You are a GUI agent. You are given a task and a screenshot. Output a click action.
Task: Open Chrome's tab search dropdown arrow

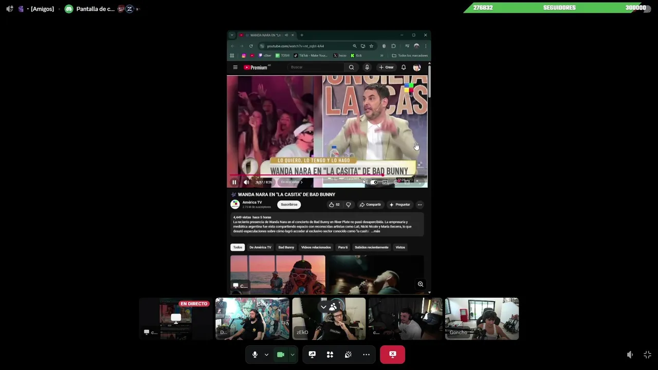tap(232, 35)
